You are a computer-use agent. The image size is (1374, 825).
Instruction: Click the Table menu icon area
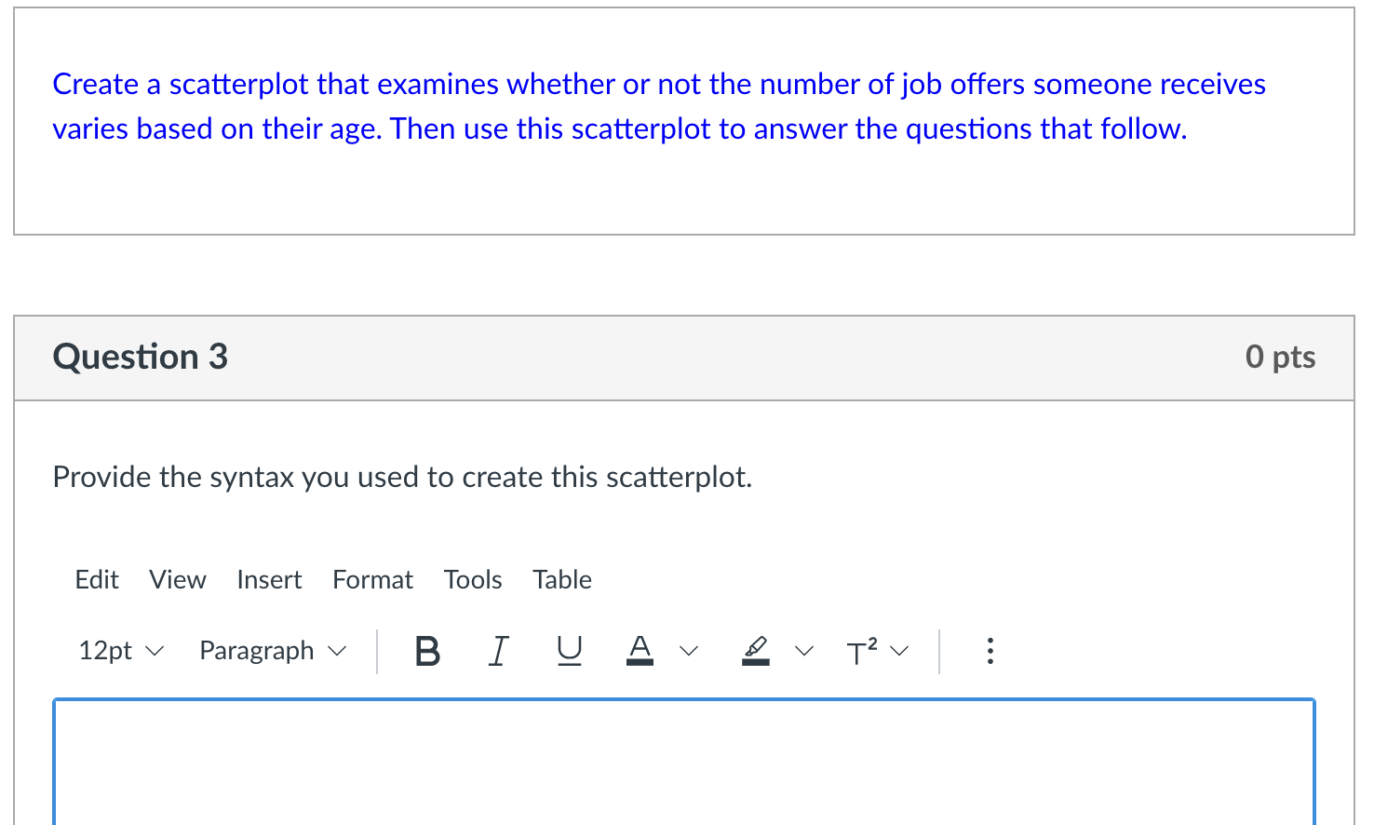pos(562,579)
